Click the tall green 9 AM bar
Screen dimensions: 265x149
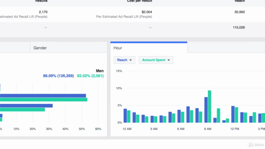click(210, 106)
